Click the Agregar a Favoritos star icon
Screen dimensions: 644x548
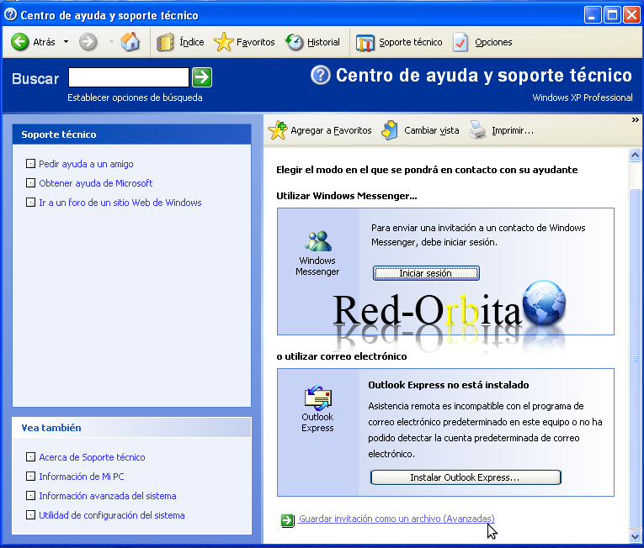coord(278,130)
